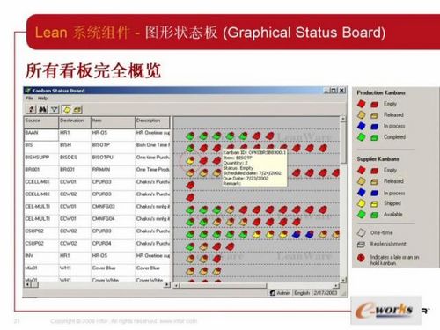This screenshot has width=440, height=330.
Task: Open the funnel filter tool
Action: [55, 109]
